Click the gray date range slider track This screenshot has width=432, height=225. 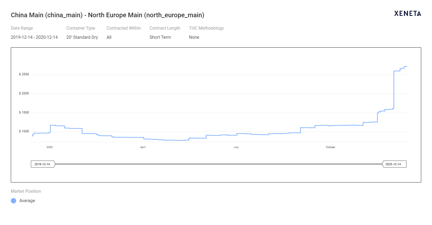click(219, 164)
